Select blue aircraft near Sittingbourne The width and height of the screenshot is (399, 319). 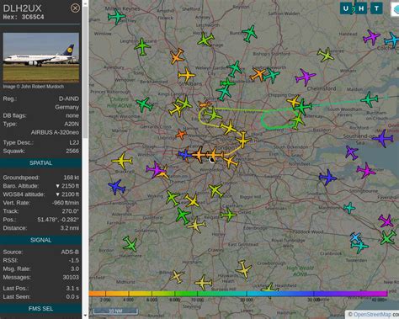tap(327, 178)
